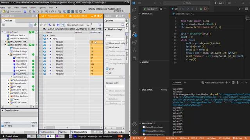Screen dimensions: 250x140
Task: Collapse the VARIABLES section
Action: pyautogui.click(x=140, y=14)
